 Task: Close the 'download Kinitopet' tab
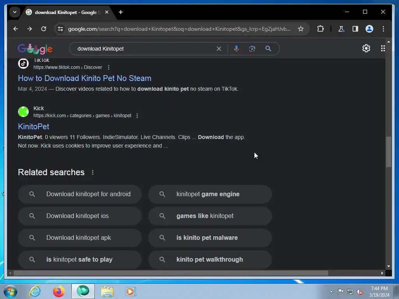click(x=107, y=12)
